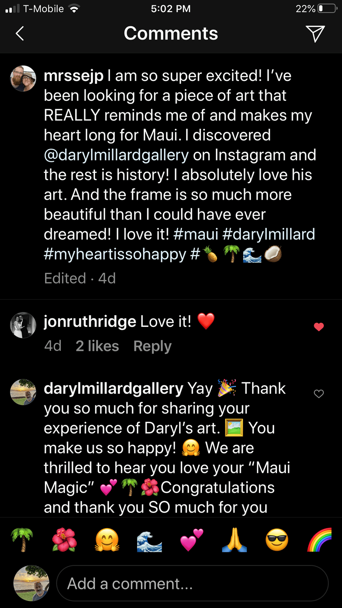
Task: Insert hibiscus flower emoji quick reaction
Action: pos(64,540)
